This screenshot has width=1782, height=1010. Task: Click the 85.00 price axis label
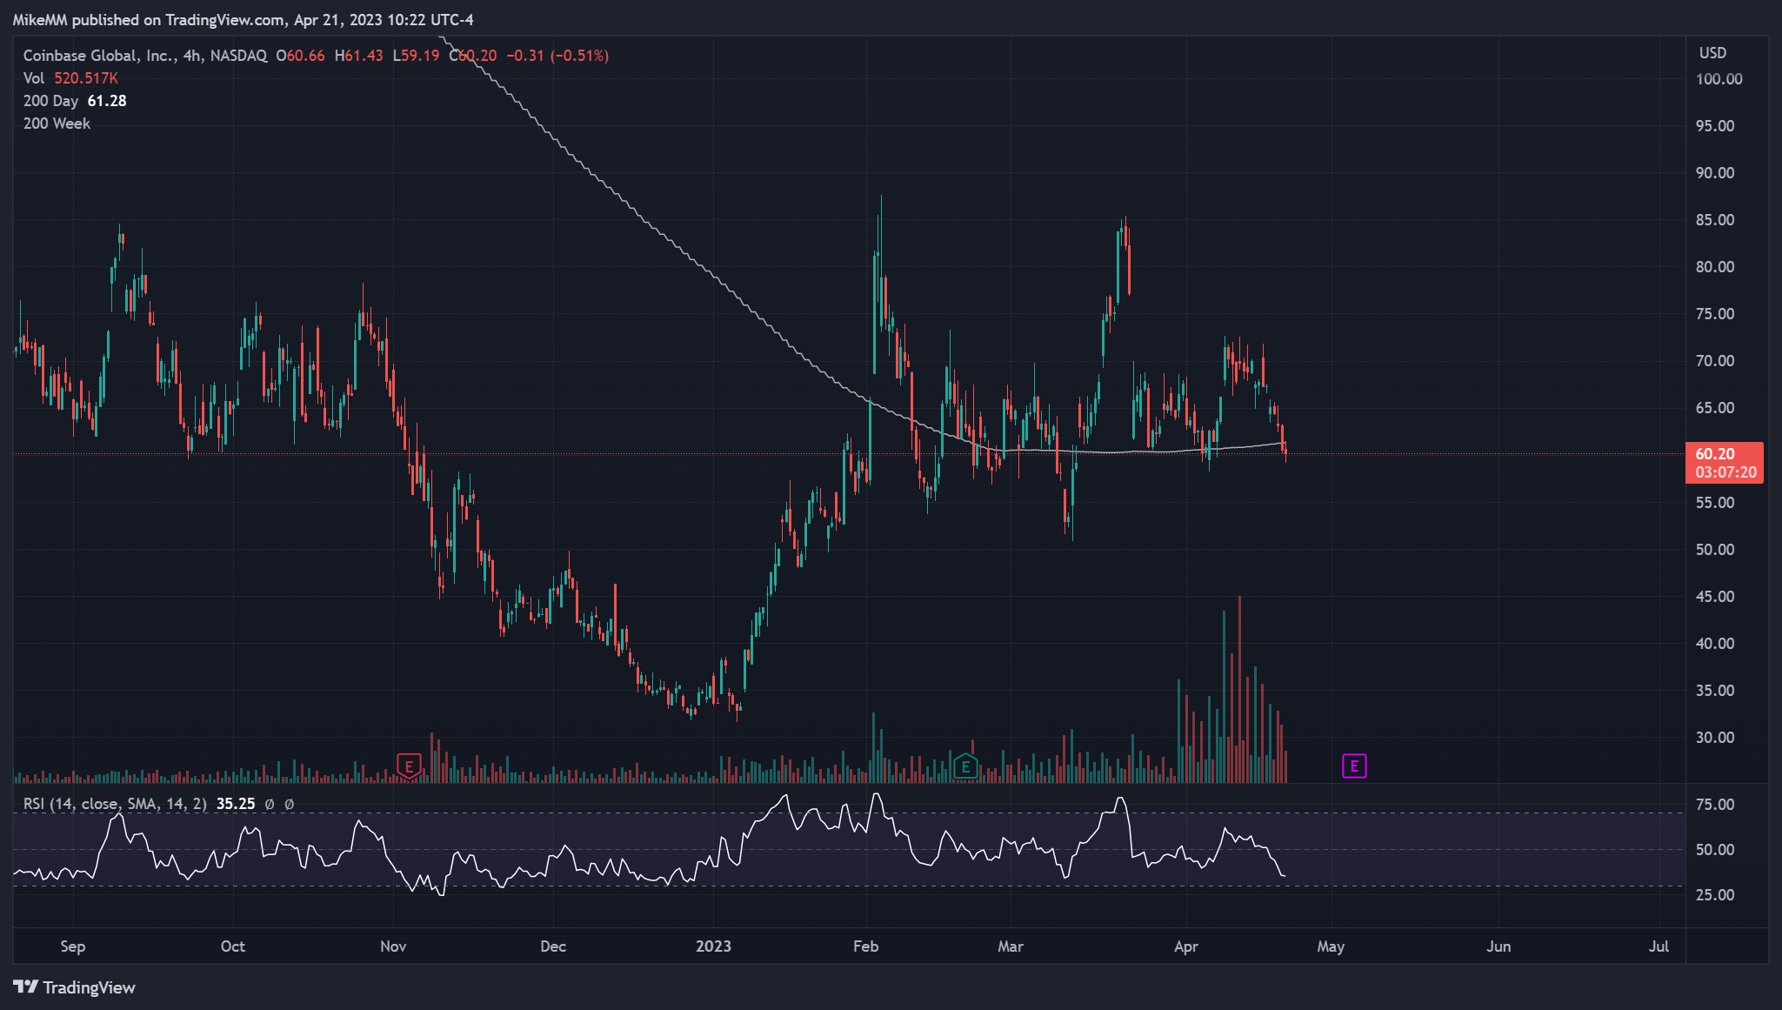point(1715,220)
